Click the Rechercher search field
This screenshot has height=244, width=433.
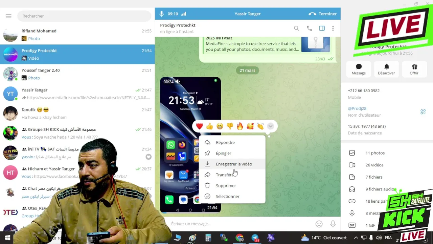pos(85,16)
